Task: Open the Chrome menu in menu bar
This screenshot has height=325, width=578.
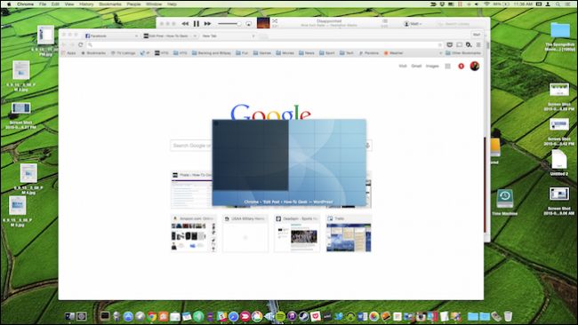Action: pyautogui.click(x=25, y=4)
